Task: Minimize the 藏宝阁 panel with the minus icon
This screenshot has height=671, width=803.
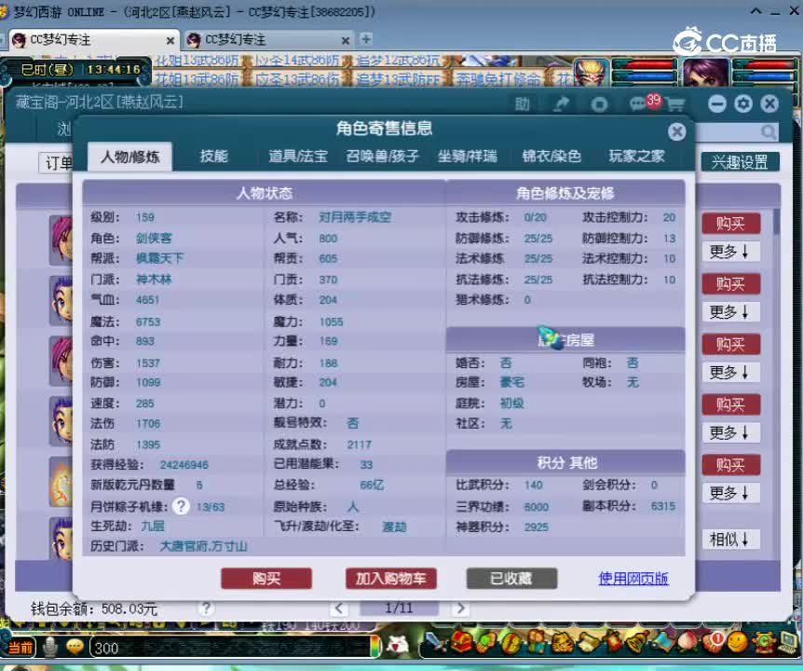Action: [x=717, y=104]
